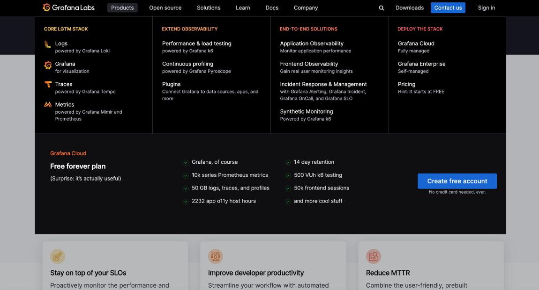Open the Learn navigation menu
The height and width of the screenshot is (290, 539).
click(243, 8)
